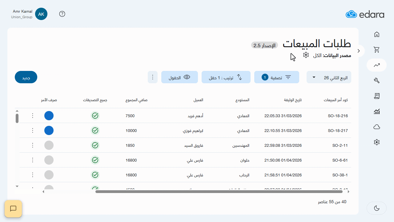Screen dimensions: 394x222
Task: Click the الإصدار 2.5 version badge
Action: point(265,45)
